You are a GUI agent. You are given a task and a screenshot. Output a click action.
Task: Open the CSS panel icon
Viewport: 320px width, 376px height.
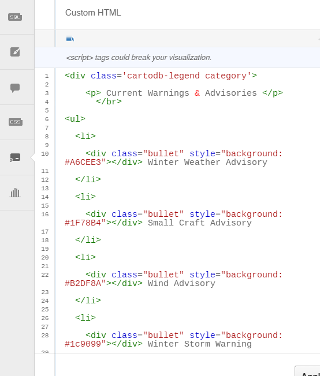(x=16, y=122)
